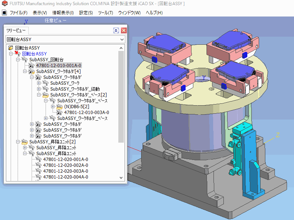This screenshot has height=220, width=294.
Task: Click the (N)DB6-5[2] component icon
Action: click(60, 107)
